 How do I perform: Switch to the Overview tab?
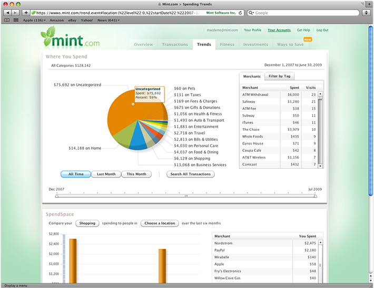(x=143, y=44)
